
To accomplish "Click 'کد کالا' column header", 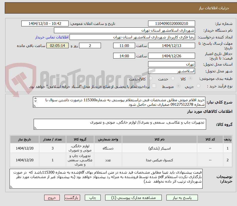I will point(210,139).
